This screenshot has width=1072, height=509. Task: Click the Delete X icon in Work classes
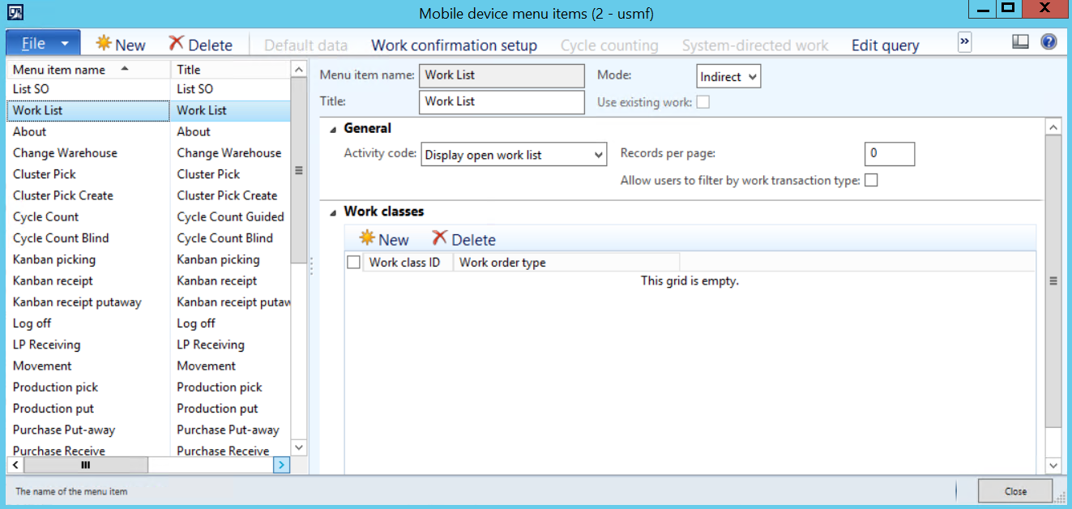point(440,238)
